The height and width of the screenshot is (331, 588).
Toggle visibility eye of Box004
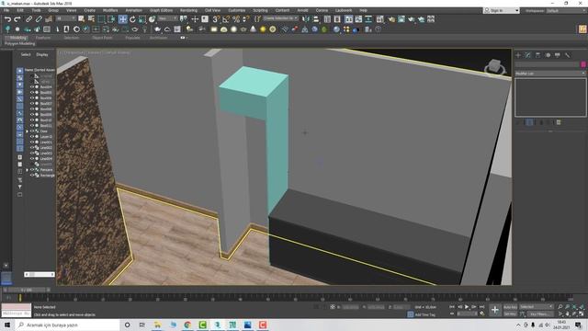(32, 86)
